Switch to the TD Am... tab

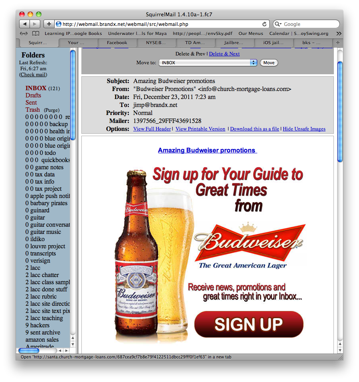195,43
